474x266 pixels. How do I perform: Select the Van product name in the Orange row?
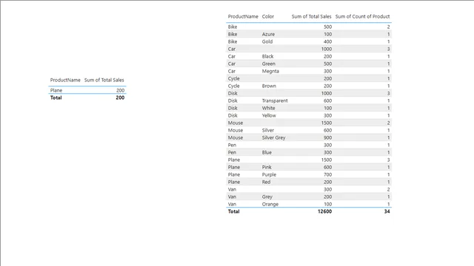tap(232, 204)
